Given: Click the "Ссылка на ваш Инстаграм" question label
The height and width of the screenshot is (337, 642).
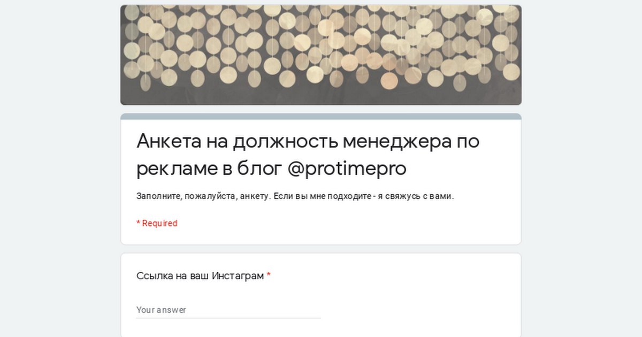Looking at the screenshot, I should 200,276.
